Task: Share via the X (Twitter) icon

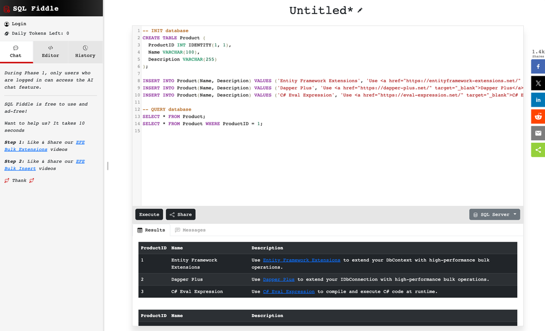Action: coord(538,83)
